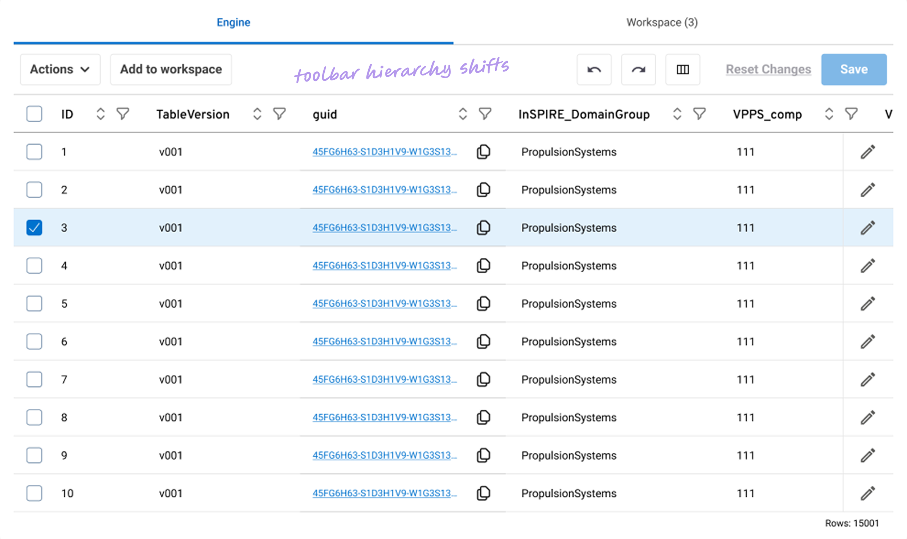907x539 pixels.
Task: Switch to the Workspace (3) tab
Action: tap(662, 22)
